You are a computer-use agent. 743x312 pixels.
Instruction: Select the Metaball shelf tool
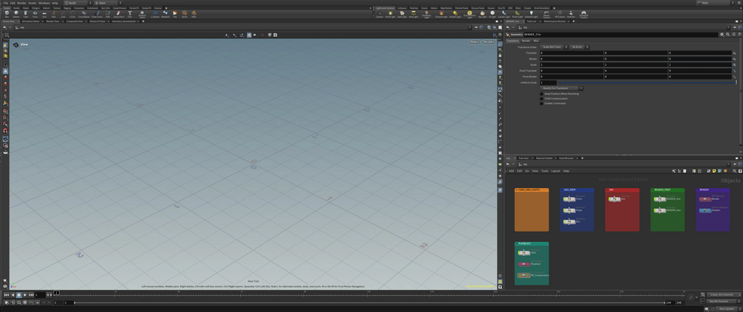(x=166, y=14)
